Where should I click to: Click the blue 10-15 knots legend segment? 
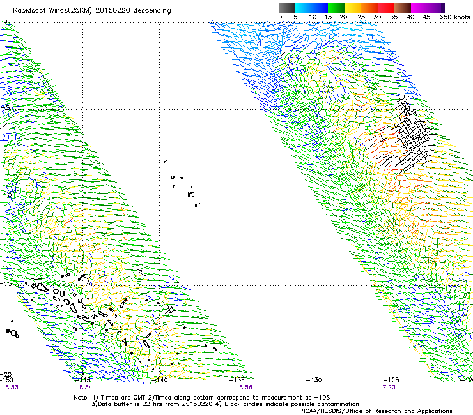320,8
